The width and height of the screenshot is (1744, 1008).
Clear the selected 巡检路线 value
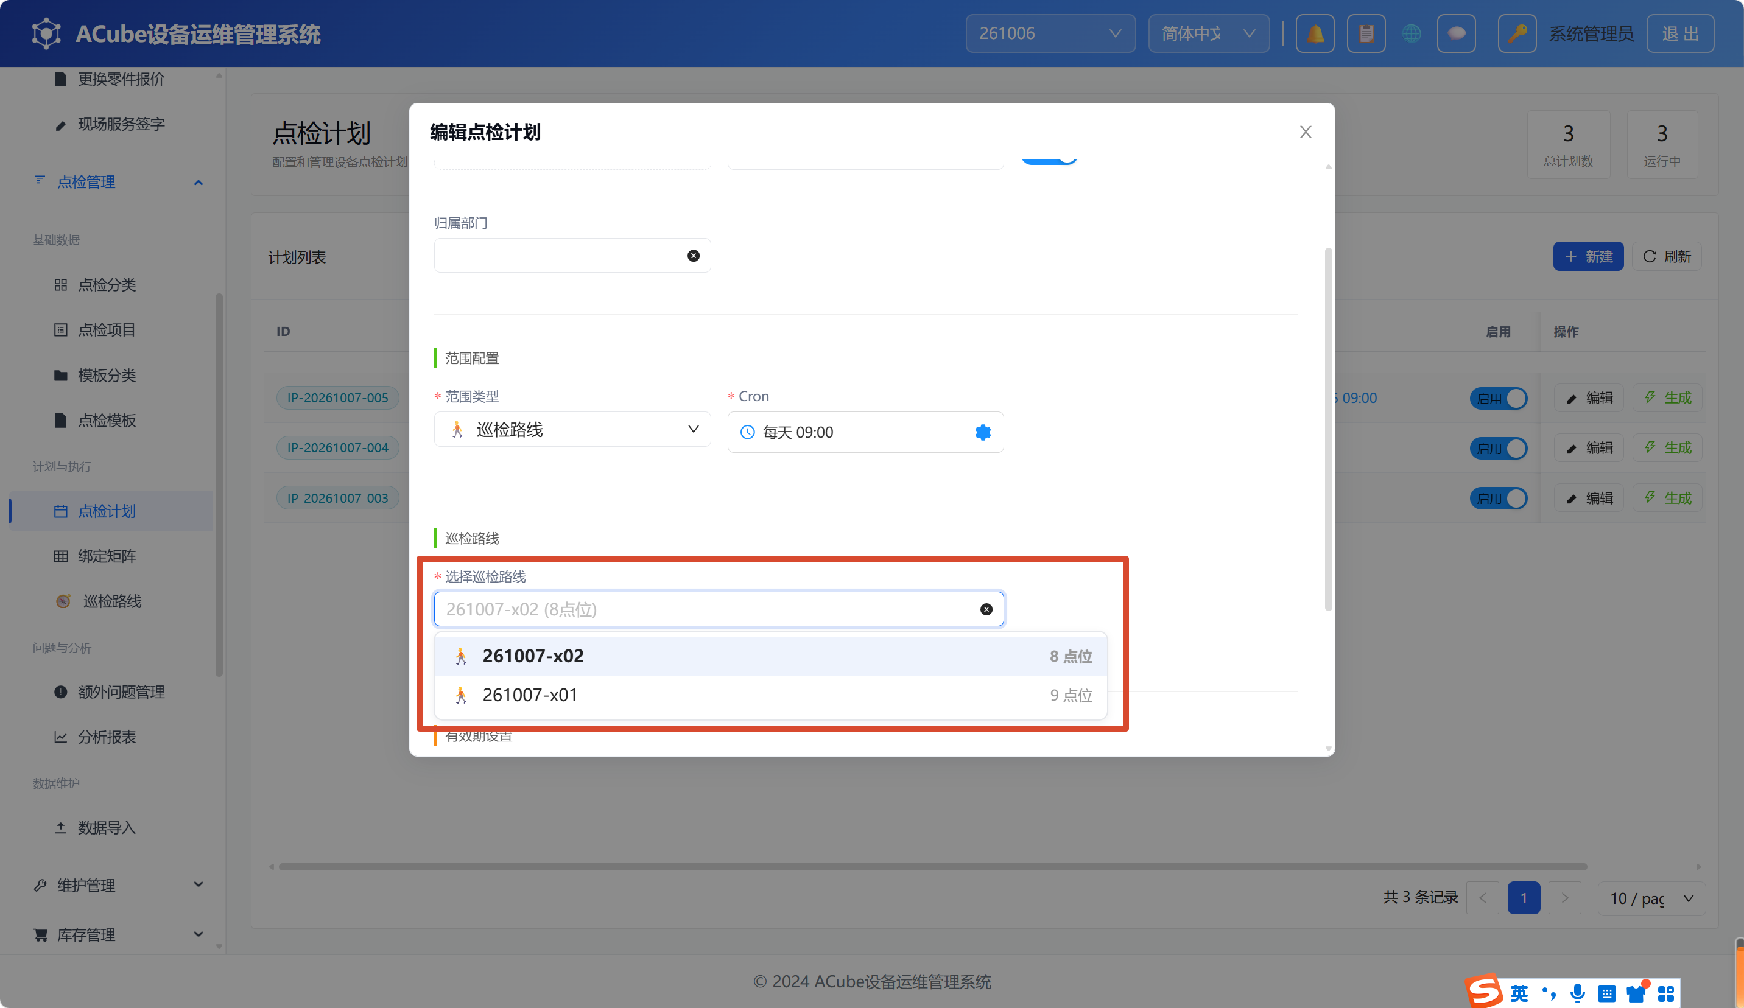click(x=986, y=609)
